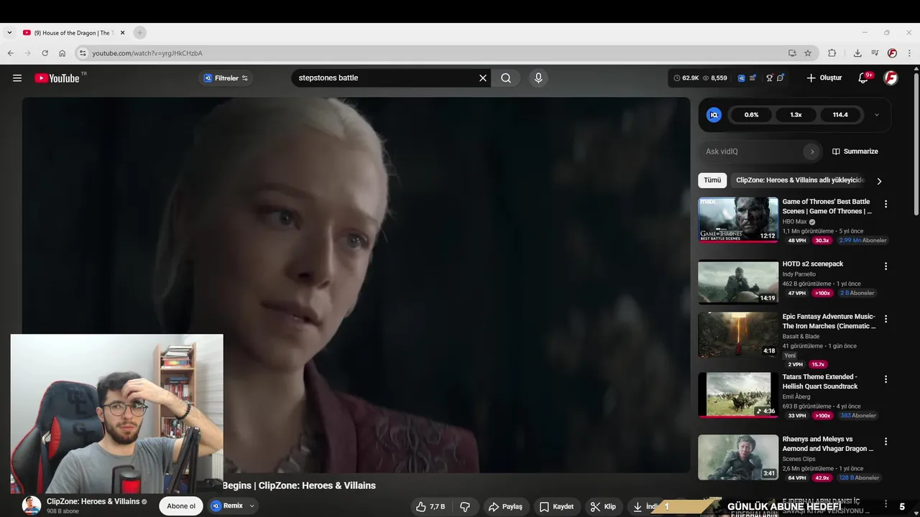920x517 pixels.
Task: Open a new browser tab with plus
Action: pos(140,32)
